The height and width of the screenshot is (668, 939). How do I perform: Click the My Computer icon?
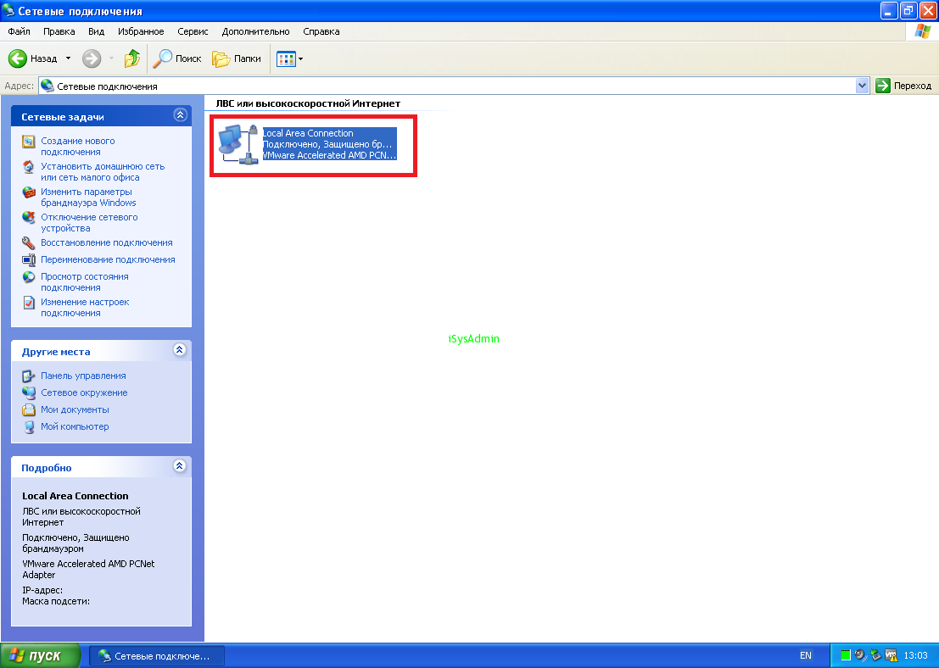click(x=28, y=426)
